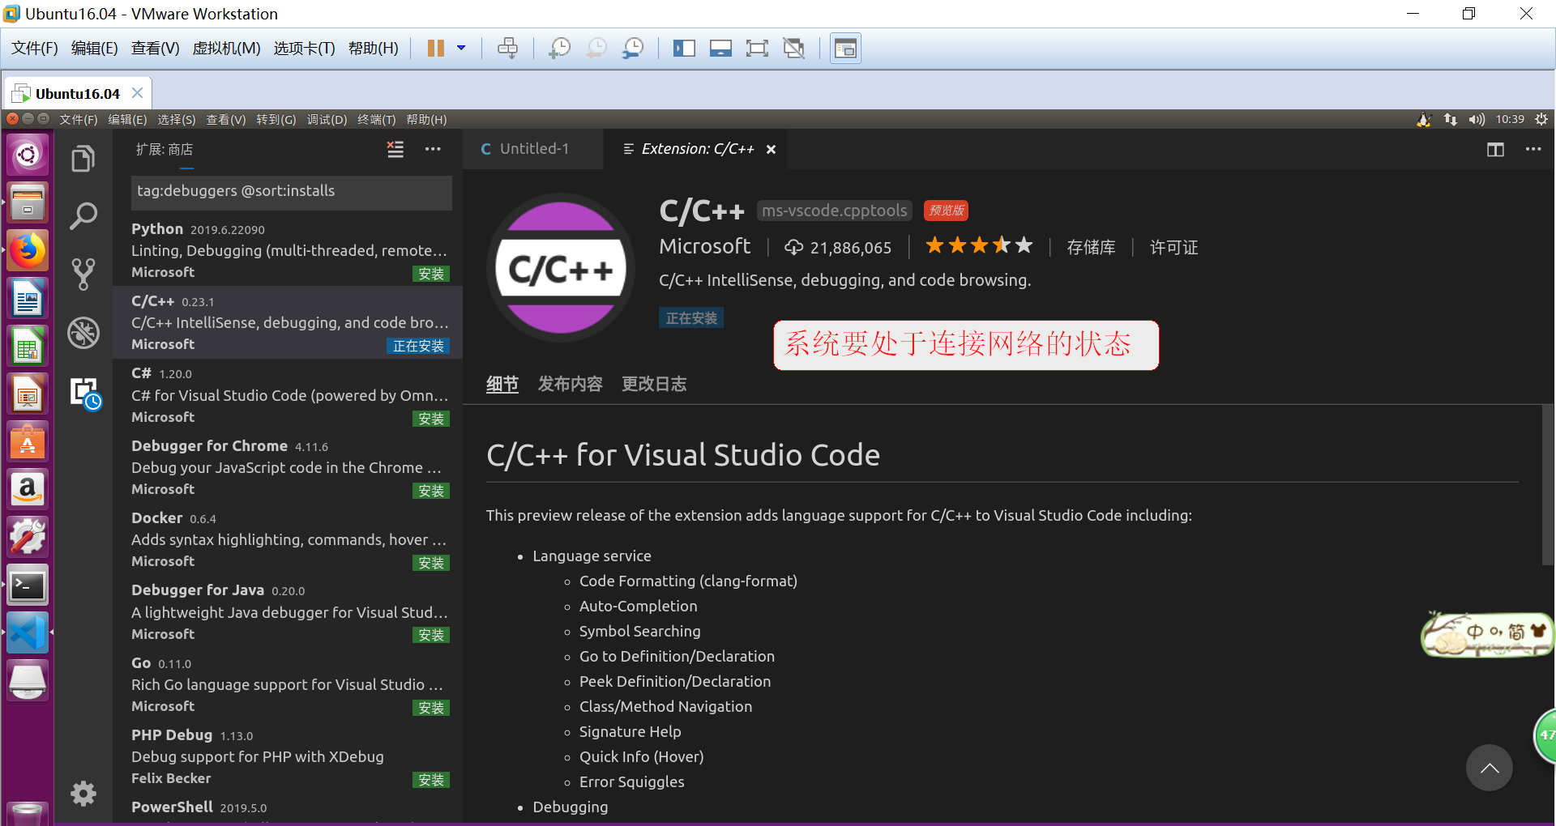Open the Debug view icon

(x=83, y=333)
